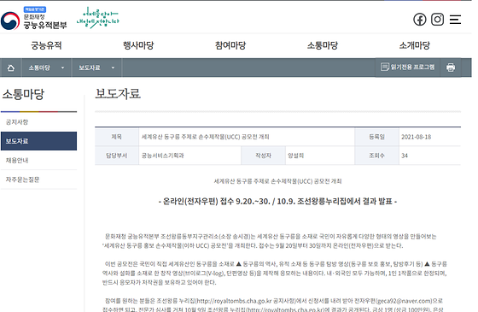Open the 행사마당 main menu

pos(138,45)
